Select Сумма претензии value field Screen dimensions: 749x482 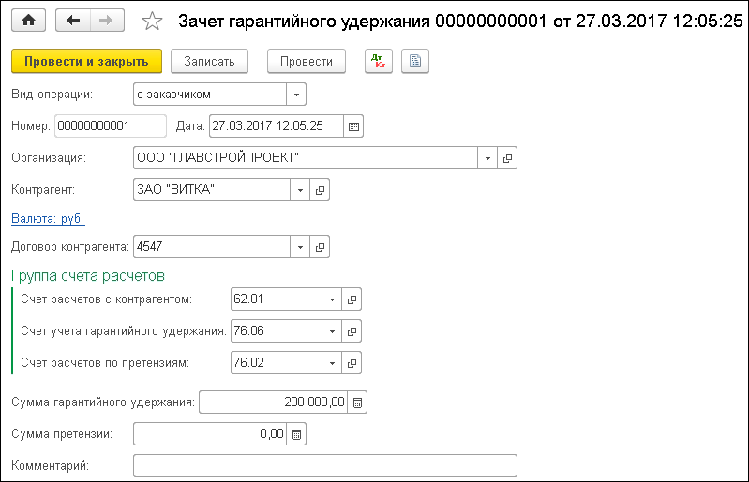[210, 434]
